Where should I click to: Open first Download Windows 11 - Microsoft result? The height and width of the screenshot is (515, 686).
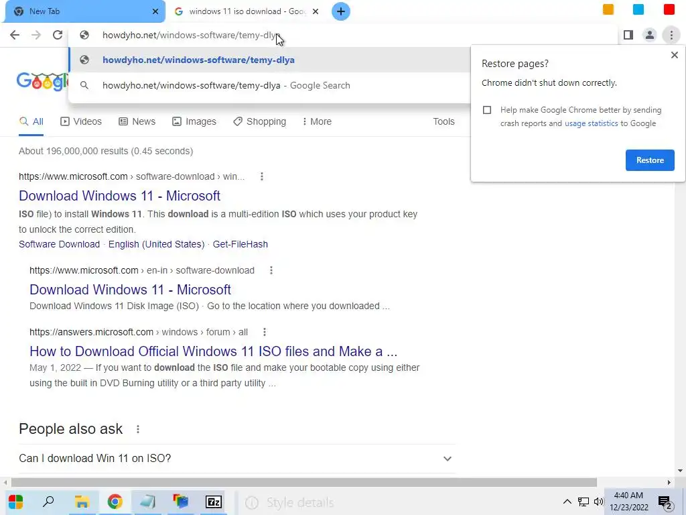tap(119, 196)
